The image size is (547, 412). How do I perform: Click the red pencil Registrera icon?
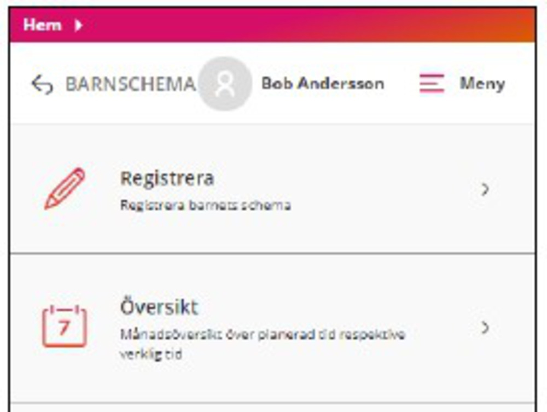[65, 188]
